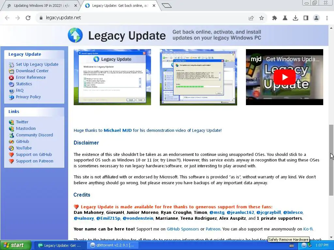Viewport: 334px width, 250px height.
Task: Open a new browser tab
Action: (x=167, y=6)
